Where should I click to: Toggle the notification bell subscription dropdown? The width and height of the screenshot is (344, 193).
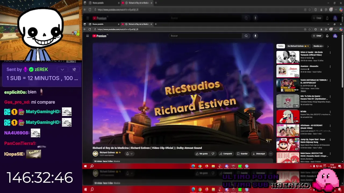pos(129,154)
